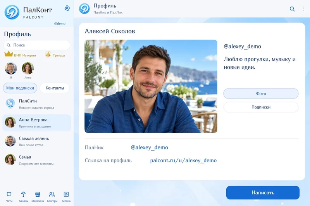
Task: Click the Профиль sidebar heading
Action: pos(17,34)
